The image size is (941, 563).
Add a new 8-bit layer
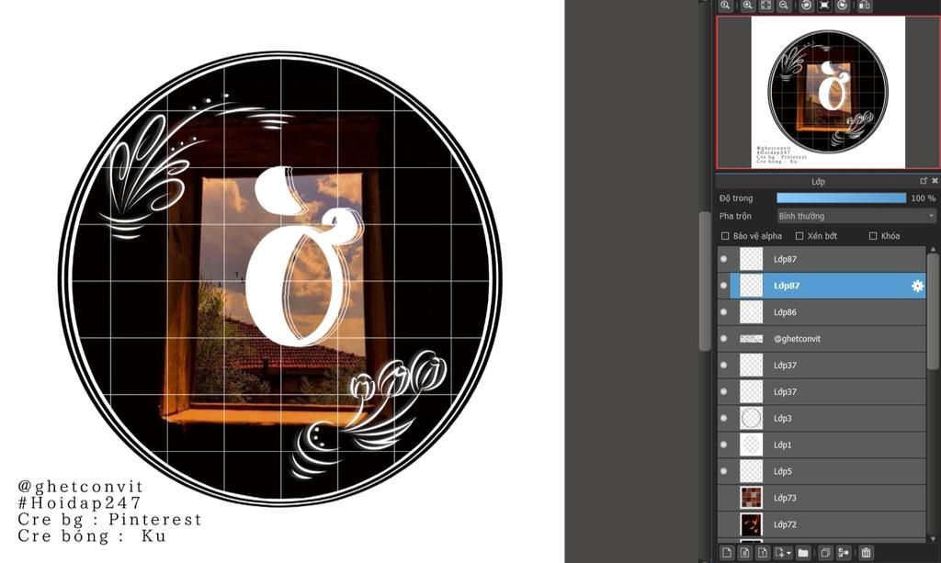pos(744,553)
